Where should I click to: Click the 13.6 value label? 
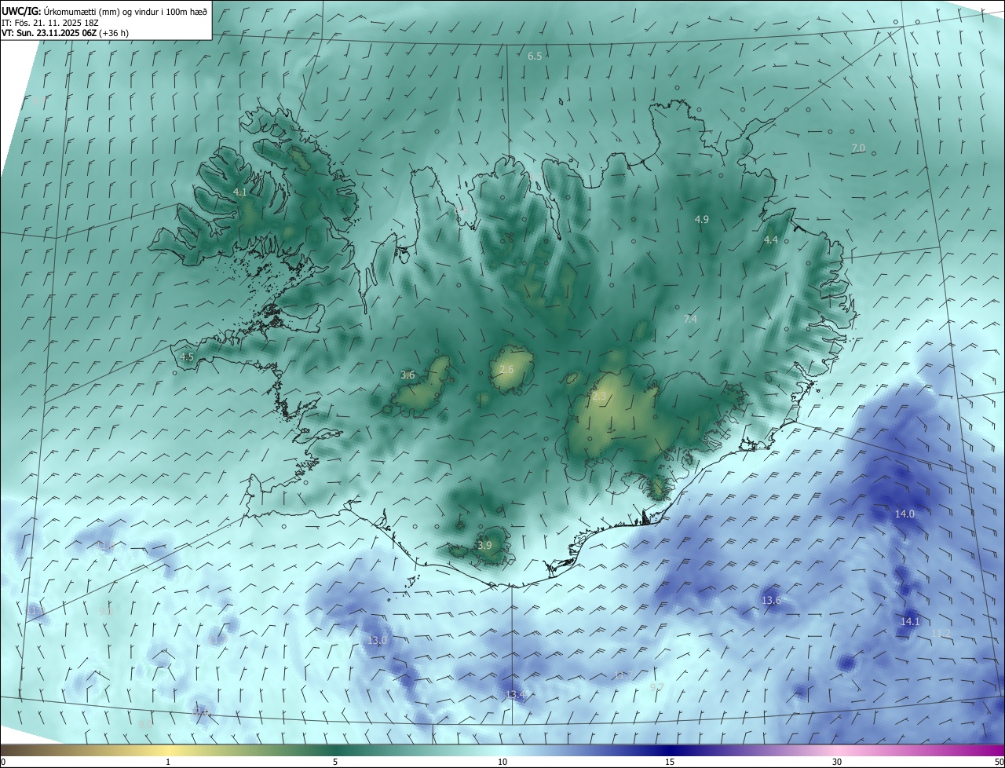(x=771, y=600)
